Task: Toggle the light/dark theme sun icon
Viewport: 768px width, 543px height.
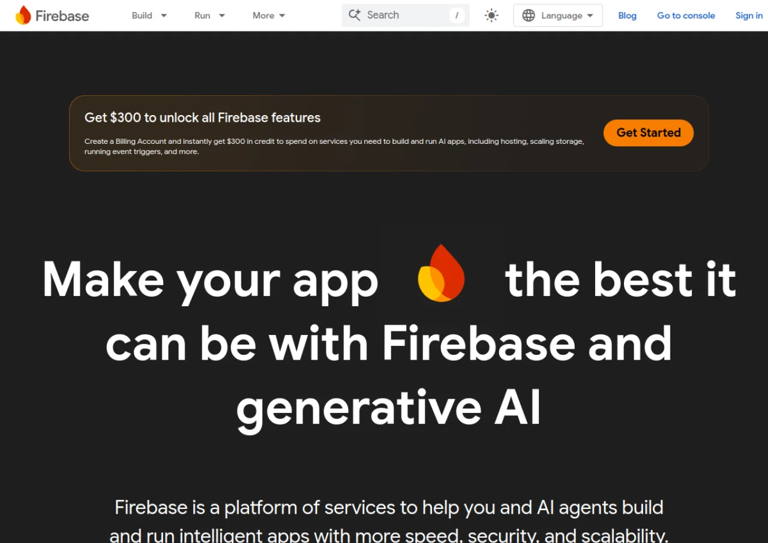Action: pyautogui.click(x=491, y=16)
